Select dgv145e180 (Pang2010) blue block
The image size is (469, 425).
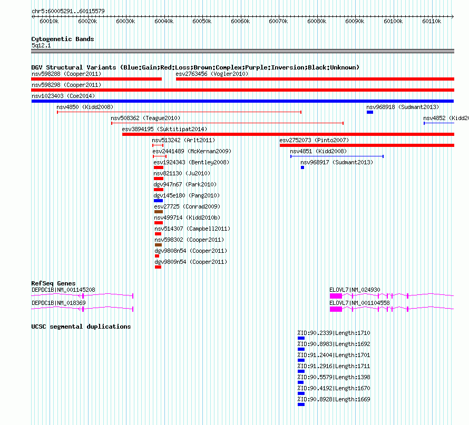(158, 201)
